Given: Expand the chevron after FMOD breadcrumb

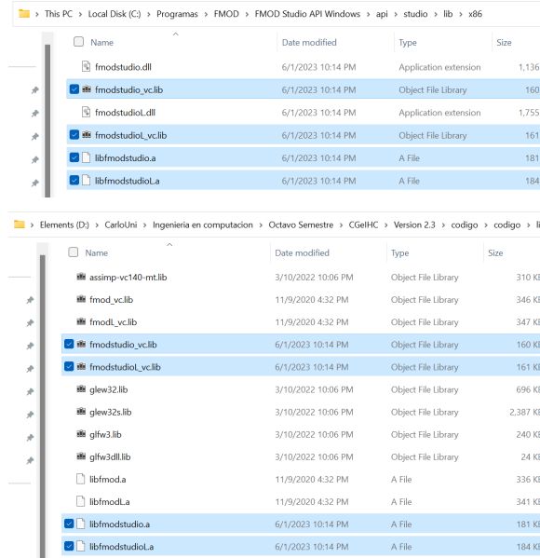Looking at the screenshot, I should [x=247, y=14].
